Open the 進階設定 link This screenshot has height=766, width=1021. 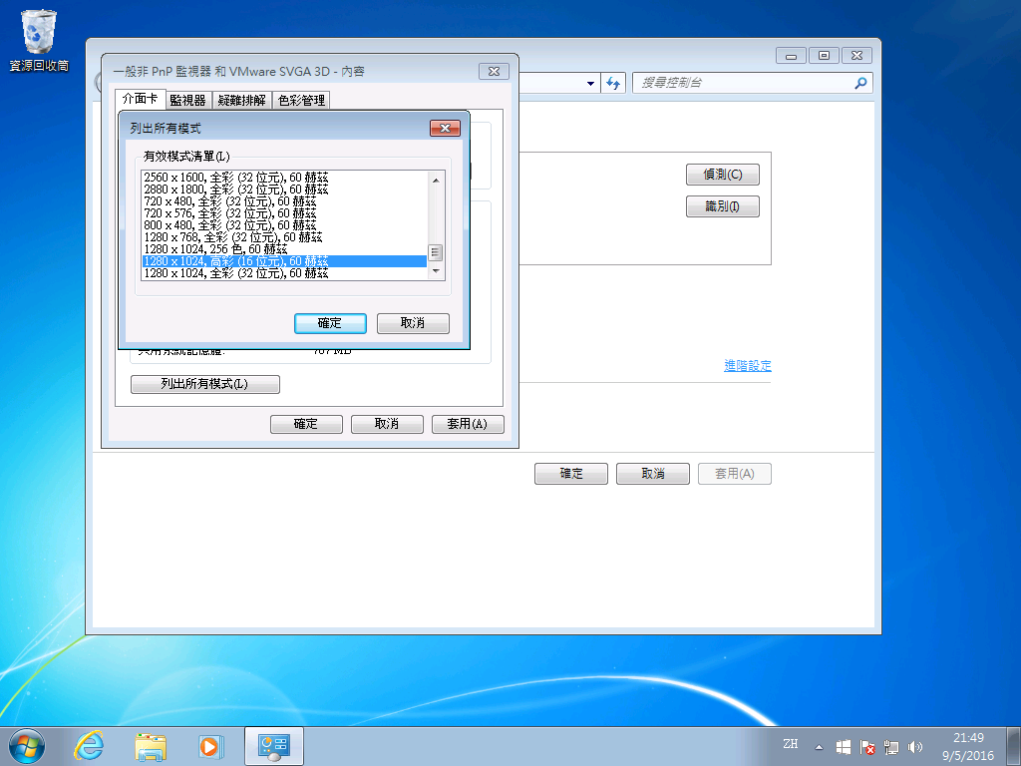click(x=747, y=366)
